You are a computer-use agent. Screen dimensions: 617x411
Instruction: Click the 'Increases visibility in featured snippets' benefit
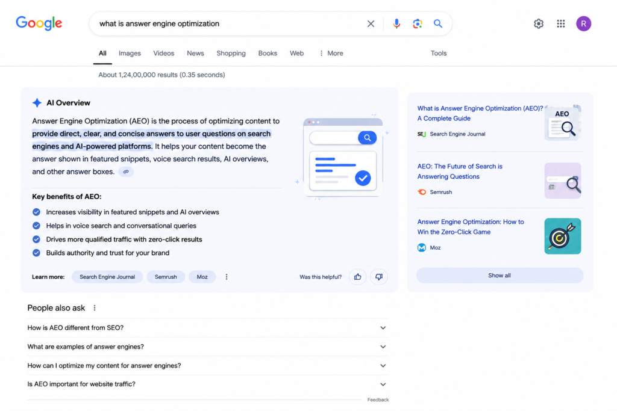pos(133,212)
